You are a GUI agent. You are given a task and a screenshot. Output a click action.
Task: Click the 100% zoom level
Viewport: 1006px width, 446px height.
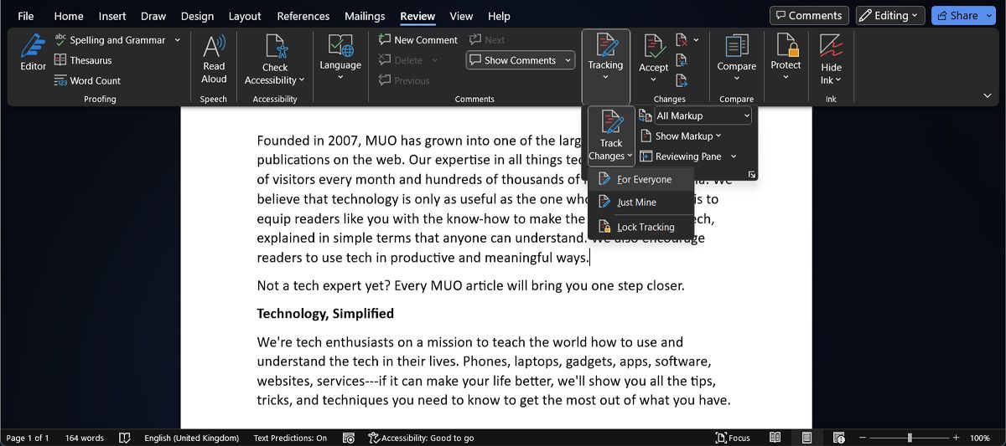(980, 438)
